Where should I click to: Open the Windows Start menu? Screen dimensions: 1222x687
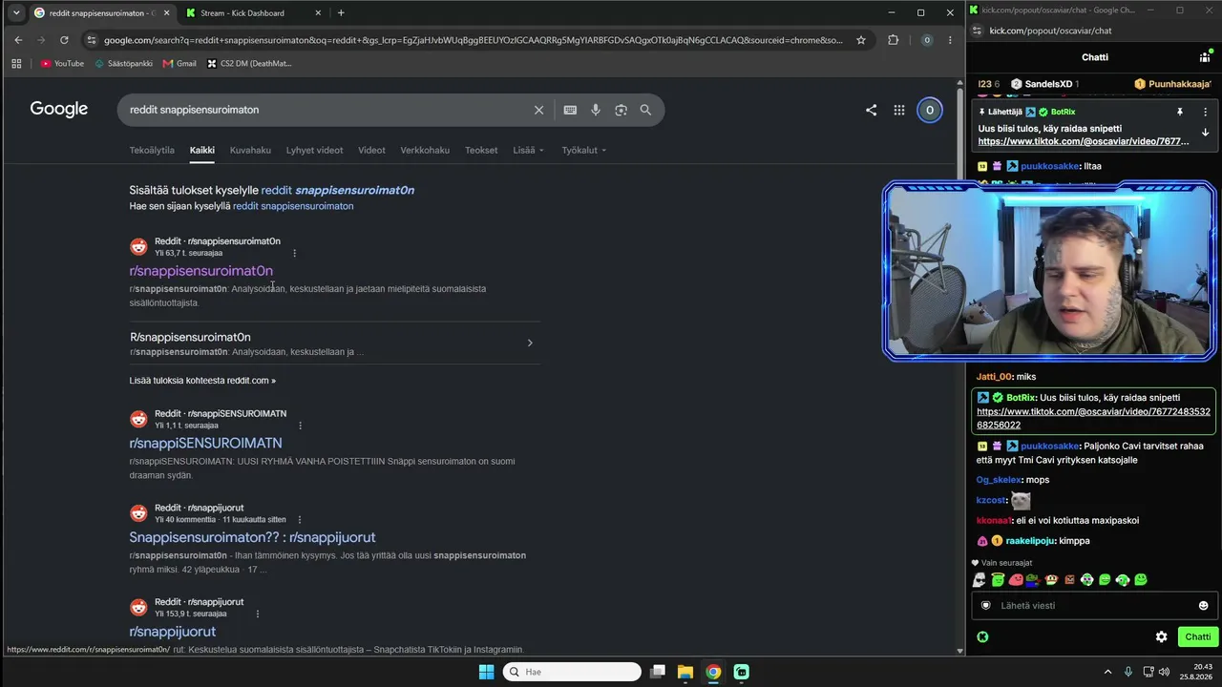click(486, 672)
